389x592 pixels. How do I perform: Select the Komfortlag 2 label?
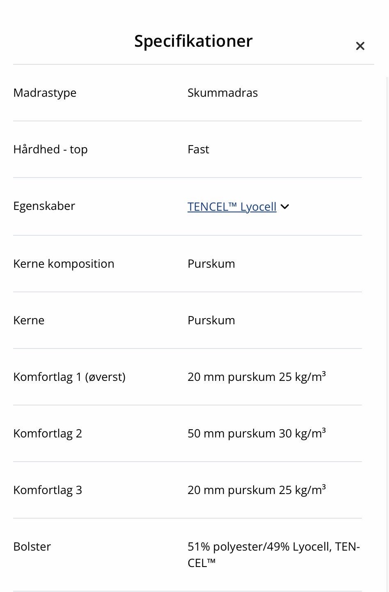coord(48,433)
